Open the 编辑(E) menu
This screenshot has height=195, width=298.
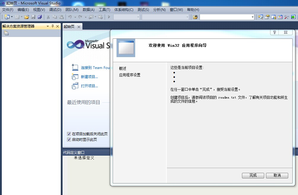click(23, 10)
